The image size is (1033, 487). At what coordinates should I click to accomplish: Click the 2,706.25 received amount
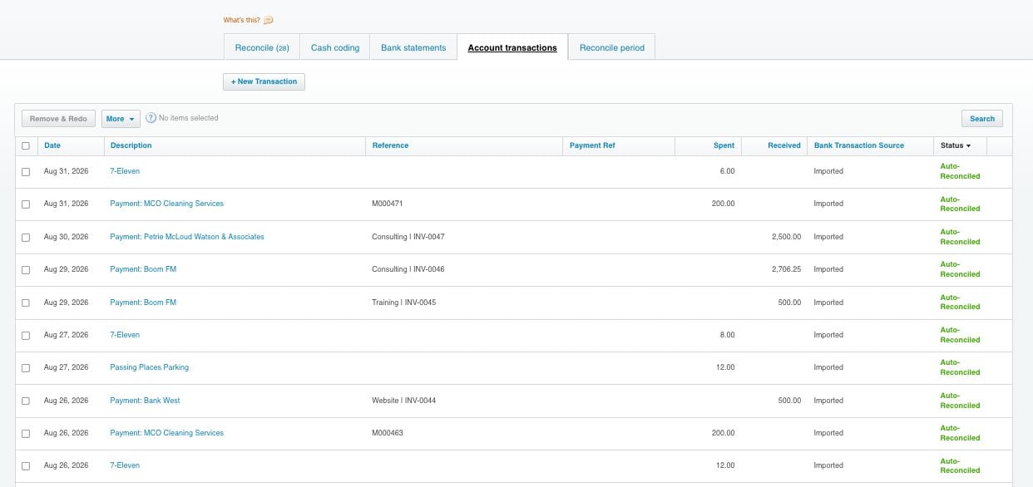786,269
